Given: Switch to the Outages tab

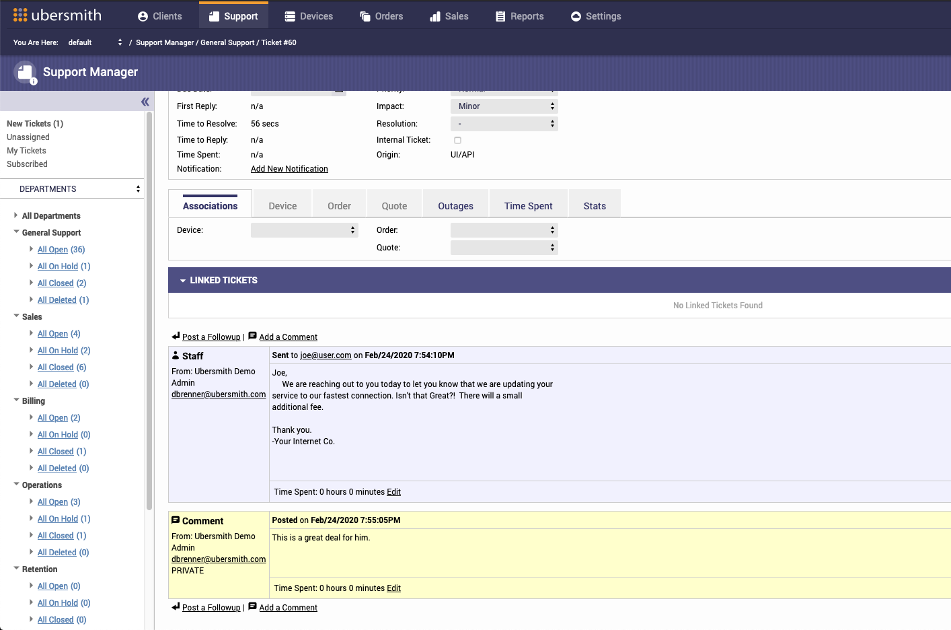Looking at the screenshot, I should pos(455,204).
